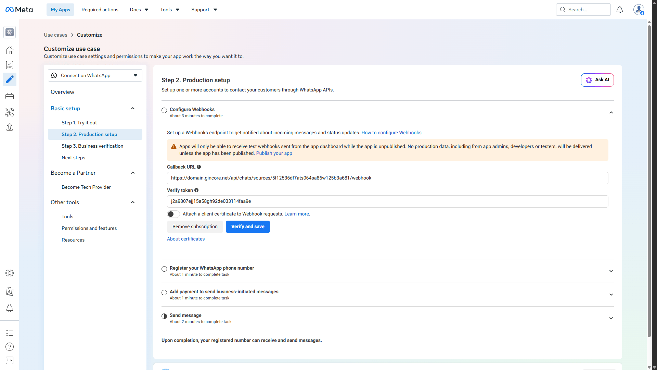Open the Tools dropdown menu

point(170,10)
